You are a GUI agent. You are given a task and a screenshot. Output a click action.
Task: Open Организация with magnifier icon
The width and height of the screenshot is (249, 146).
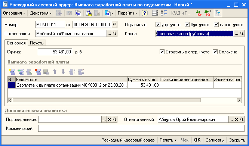point(114,34)
